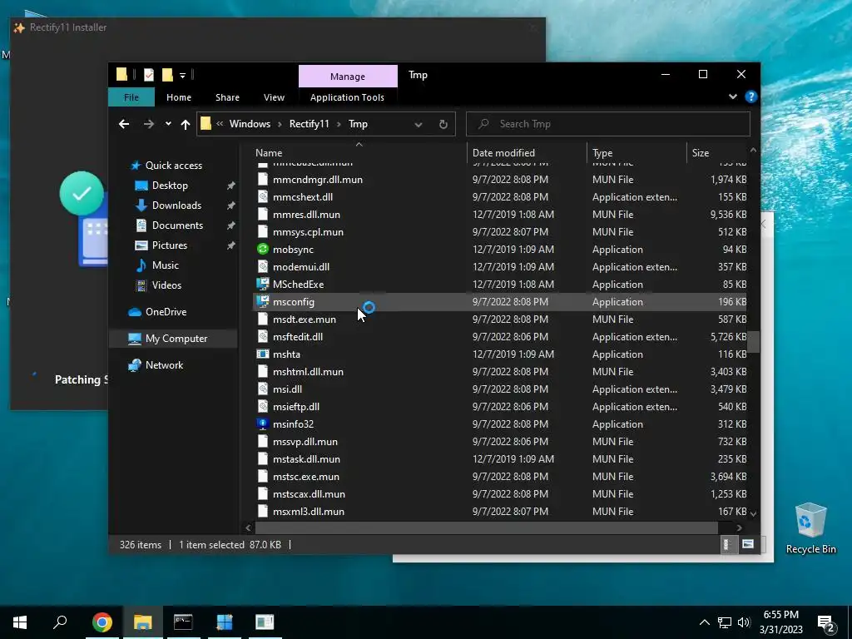852x639 pixels.
Task: Click the Forward navigation arrow
Action: tap(148, 125)
